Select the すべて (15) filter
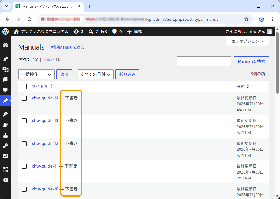The image size is (280, 199). coord(28,60)
